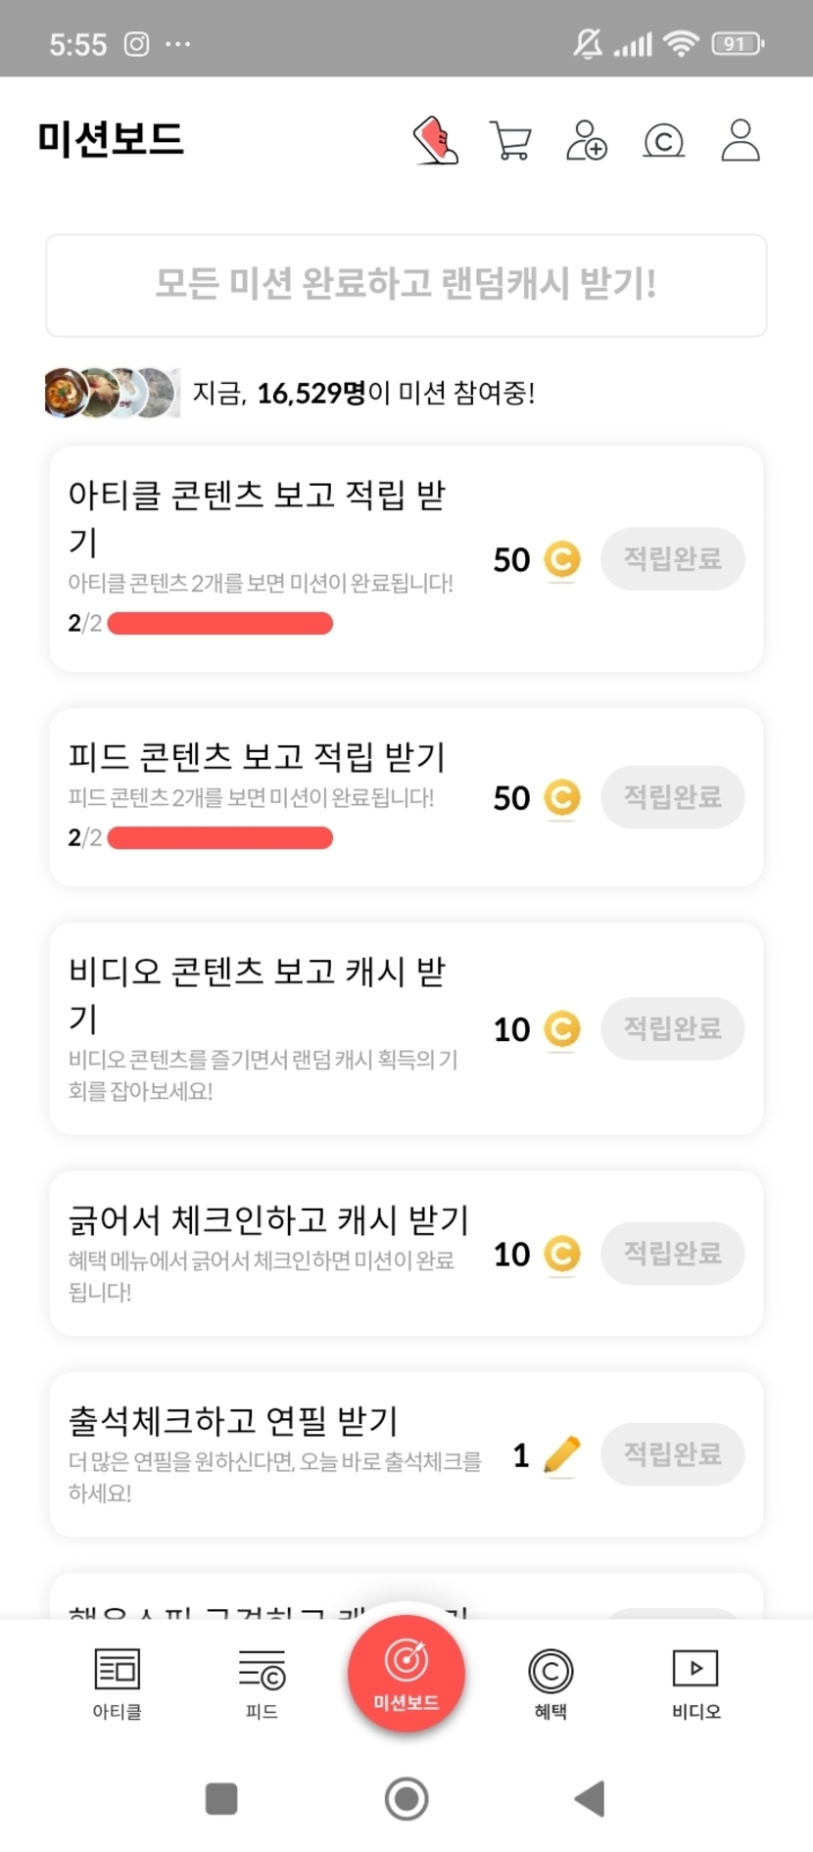The width and height of the screenshot is (813, 1852).
Task: Tap the pencil reward icon
Action: pos(561,1454)
